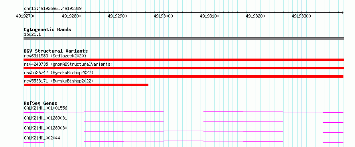Open variant nsv4248735 (gnomADStructuralVariants) label
This screenshot has height=147, width=355.
coord(68,64)
